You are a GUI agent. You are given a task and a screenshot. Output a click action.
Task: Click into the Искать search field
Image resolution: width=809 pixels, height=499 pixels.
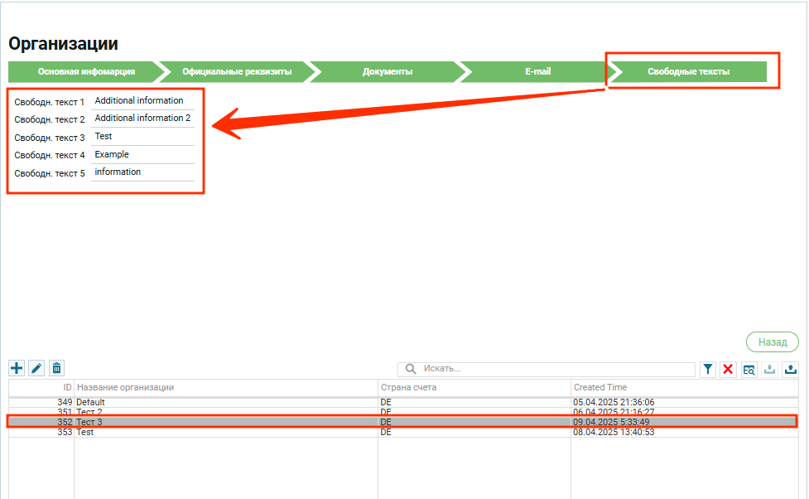pos(555,369)
